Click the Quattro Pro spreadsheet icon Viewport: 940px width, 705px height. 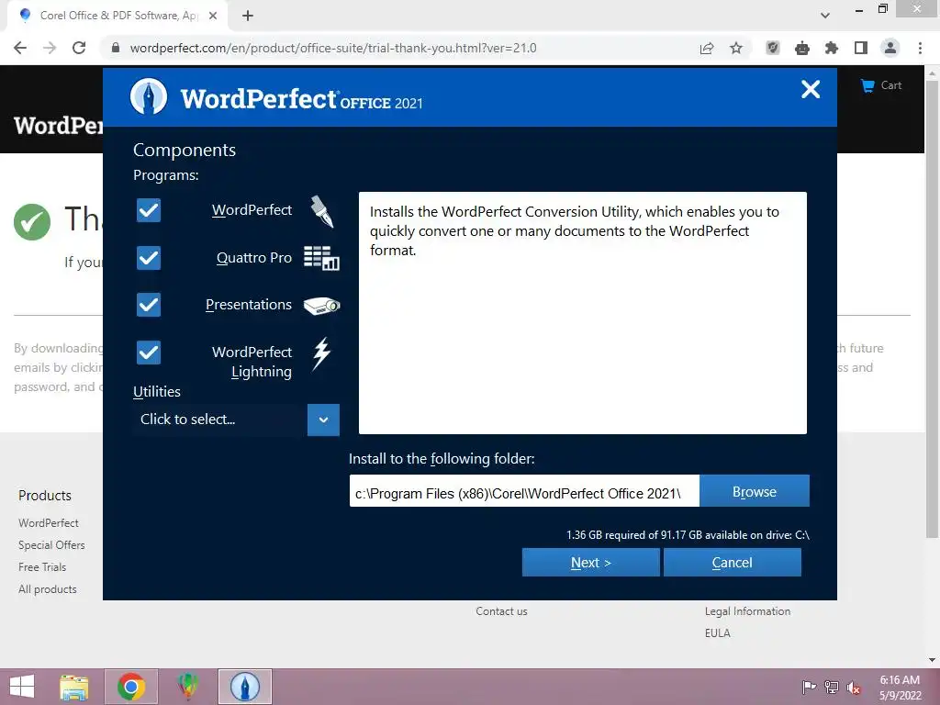(x=321, y=258)
